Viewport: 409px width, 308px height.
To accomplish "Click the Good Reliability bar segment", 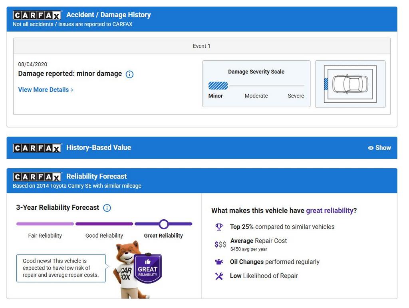I will (104, 224).
